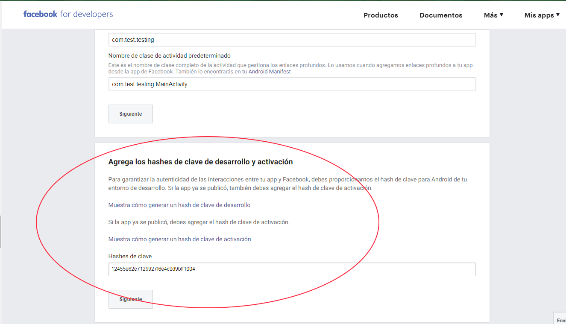Open the facebook for developers home logo

[x=68, y=14]
